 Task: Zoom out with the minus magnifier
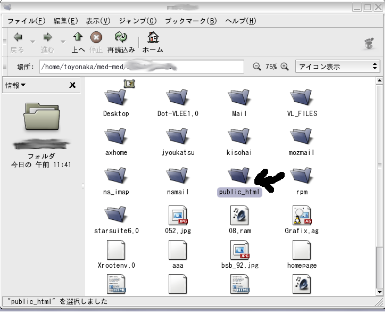pos(256,67)
